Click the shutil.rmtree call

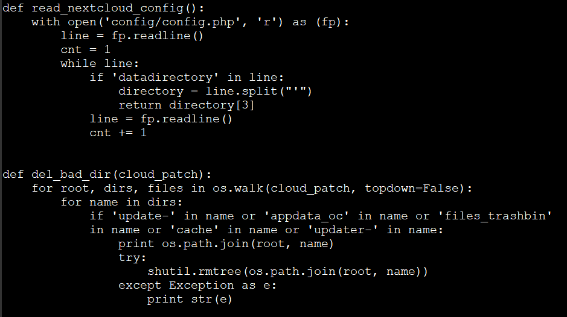pyautogui.click(x=288, y=271)
